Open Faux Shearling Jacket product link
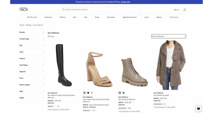The height and width of the screenshot is (113, 213). point(161,95)
